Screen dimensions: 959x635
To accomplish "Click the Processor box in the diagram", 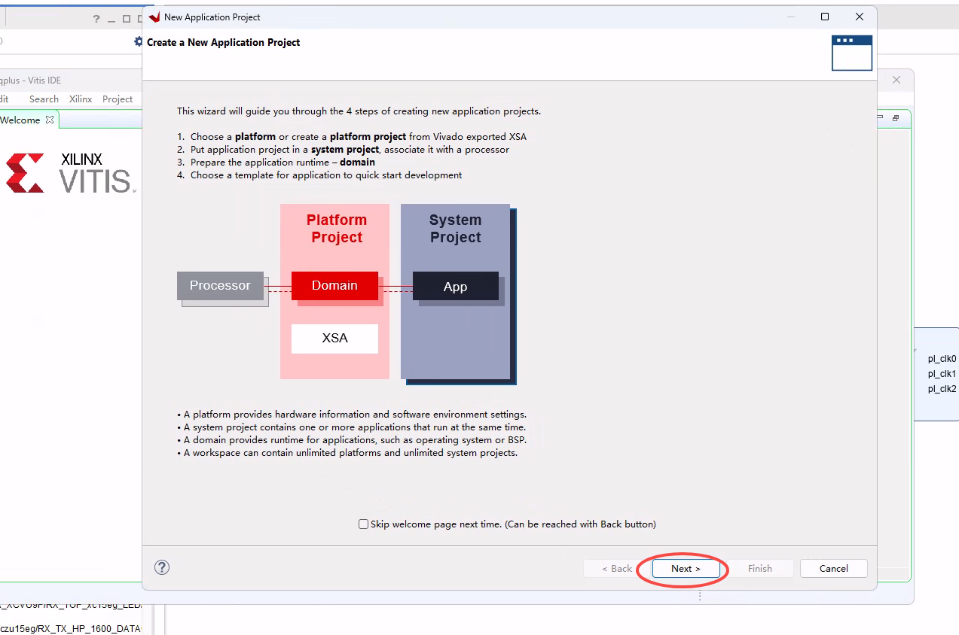I will (x=220, y=286).
